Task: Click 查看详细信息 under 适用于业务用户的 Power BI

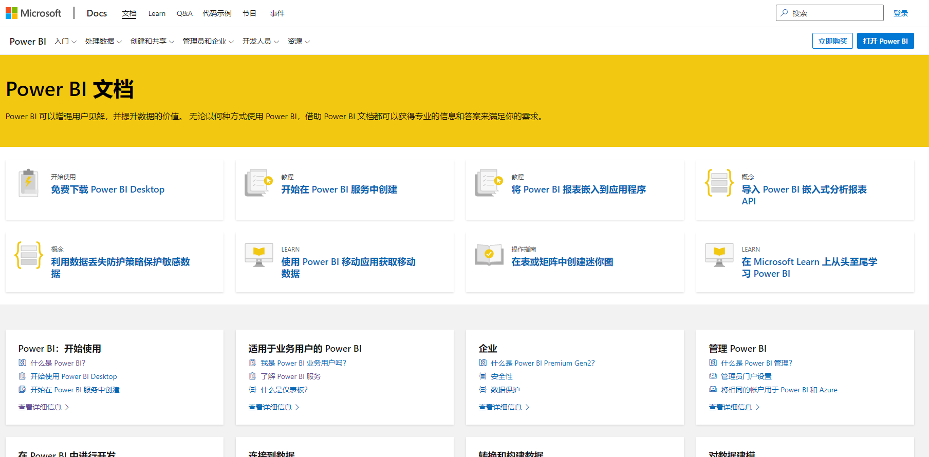Action: coord(270,407)
